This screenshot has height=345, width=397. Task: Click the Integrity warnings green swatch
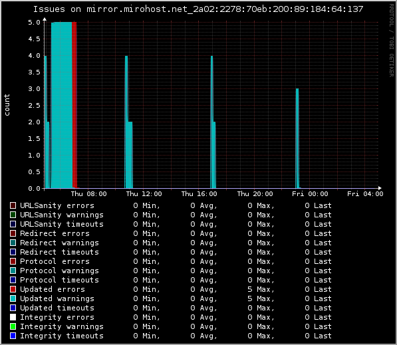tap(13, 326)
